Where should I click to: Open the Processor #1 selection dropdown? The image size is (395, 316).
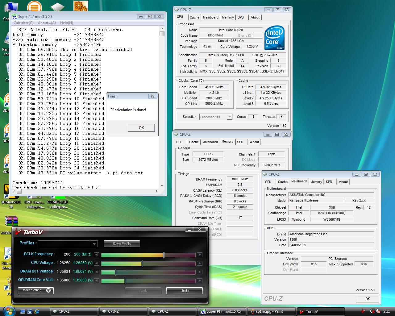229,117
